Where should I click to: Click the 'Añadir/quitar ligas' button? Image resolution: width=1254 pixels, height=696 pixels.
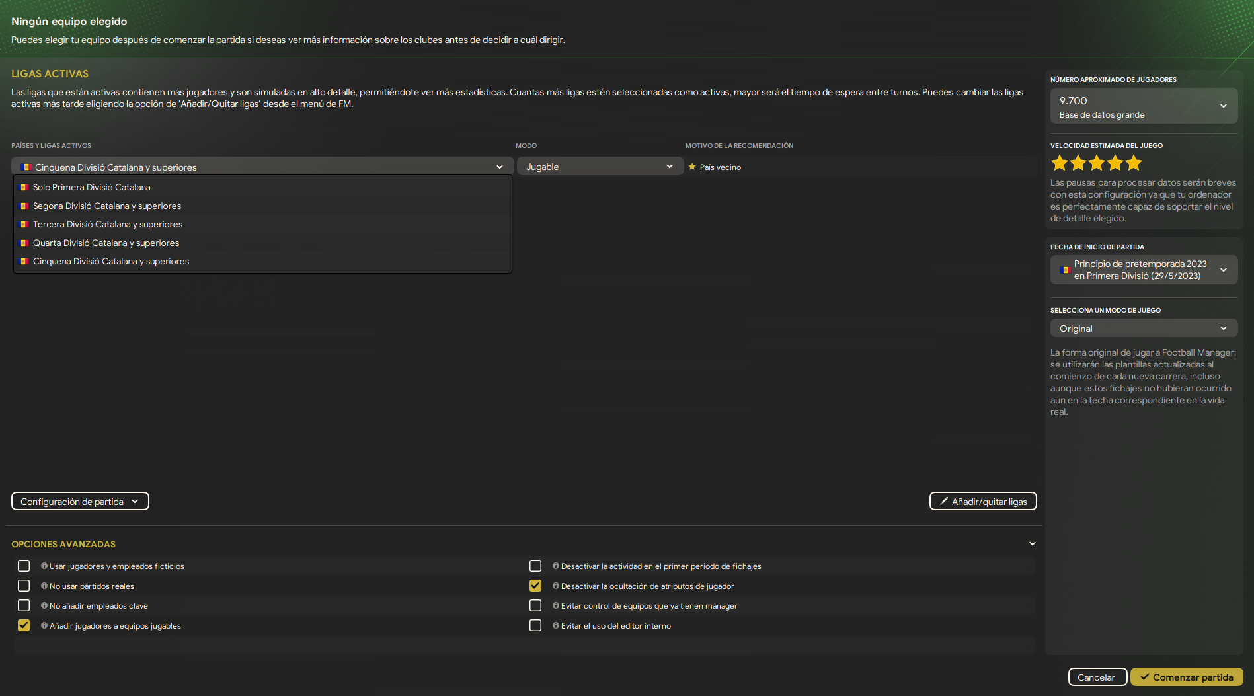coord(983,502)
